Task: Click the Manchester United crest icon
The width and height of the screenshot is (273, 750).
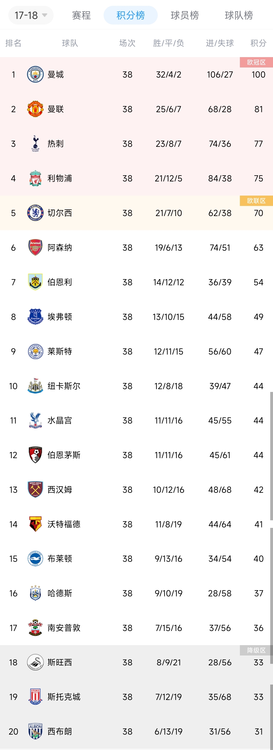Action: 35,109
